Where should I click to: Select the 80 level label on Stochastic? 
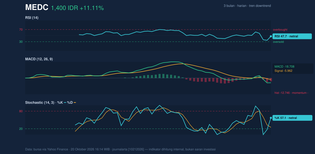coord(21,111)
